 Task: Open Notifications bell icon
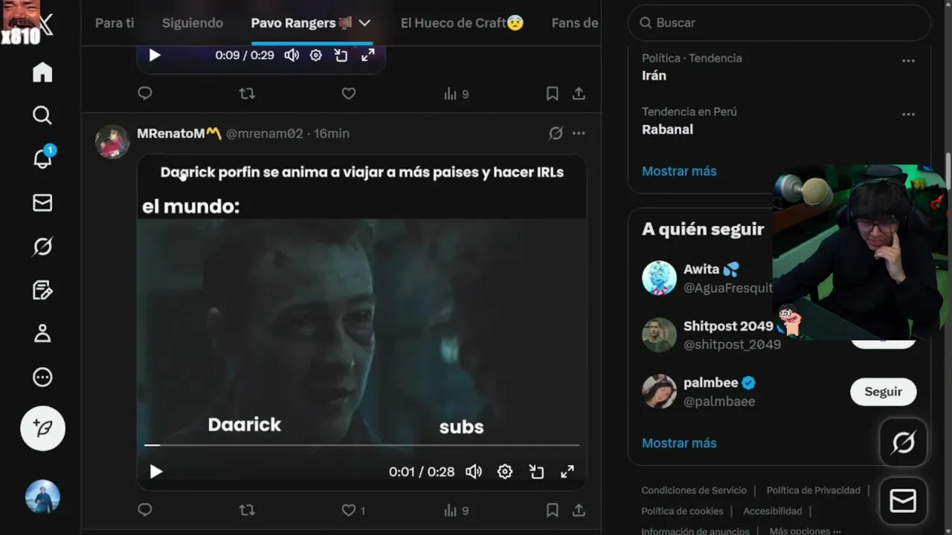coord(42,158)
